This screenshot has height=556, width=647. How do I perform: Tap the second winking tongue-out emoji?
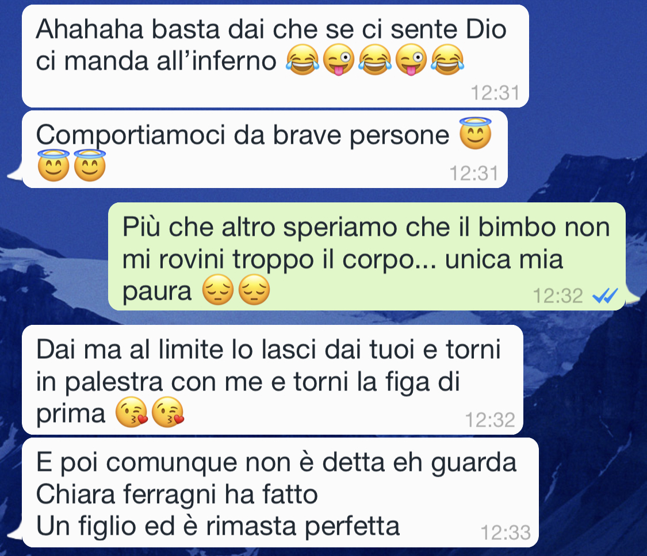pos(411,60)
